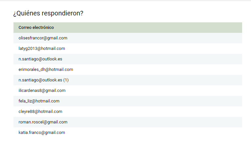251x152 pixels.
Task: Click the ilicardenas8@gmail.com email
Action: point(42,91)
